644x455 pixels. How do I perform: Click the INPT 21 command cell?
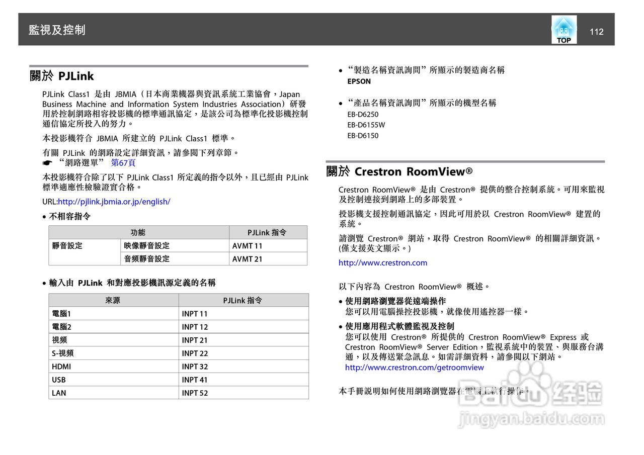click(x=244, y=340)
